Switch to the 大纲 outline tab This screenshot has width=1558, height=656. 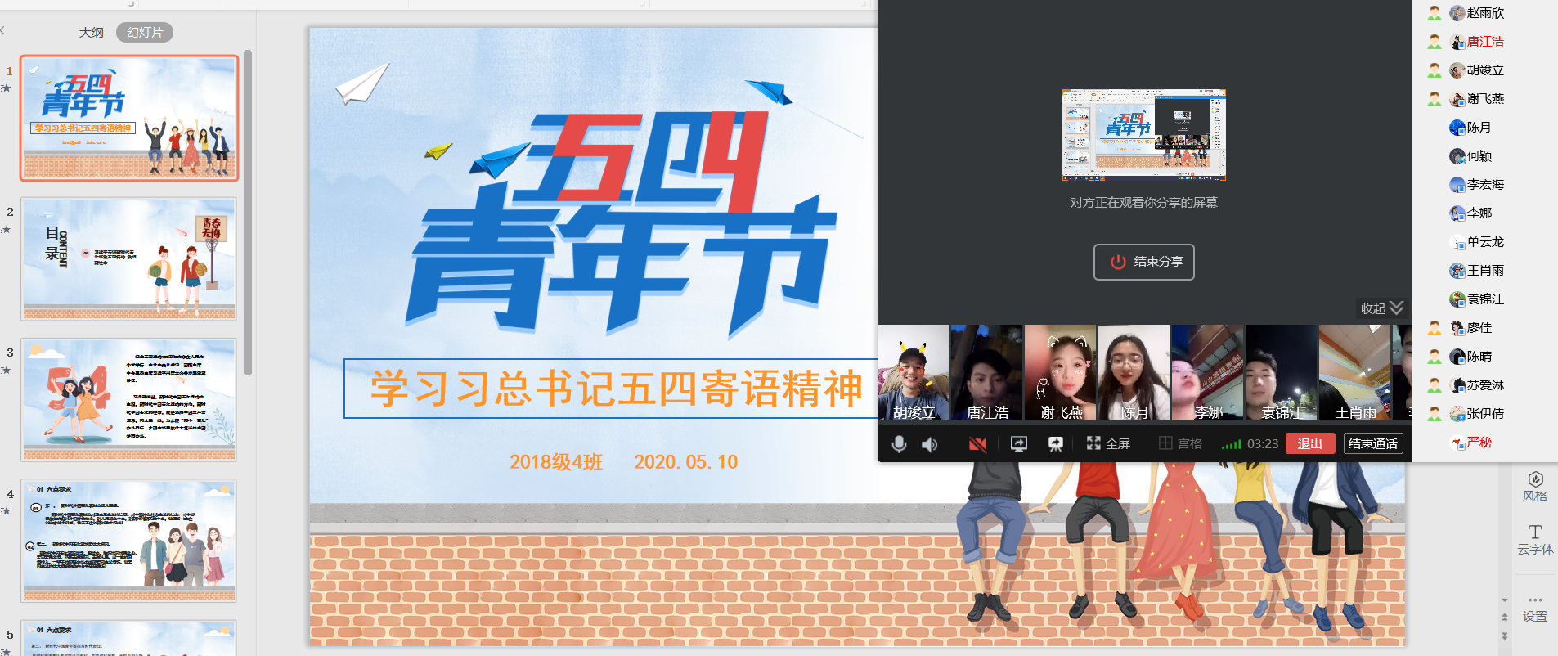pos(92,33)
